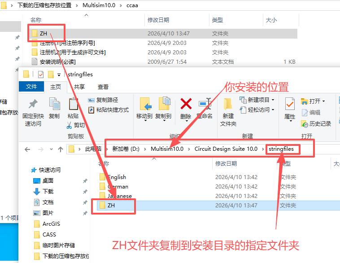Viewport: 340px width, 263px height.
Task: Switch to the Home (主页) tab
Action: [56, 87]
